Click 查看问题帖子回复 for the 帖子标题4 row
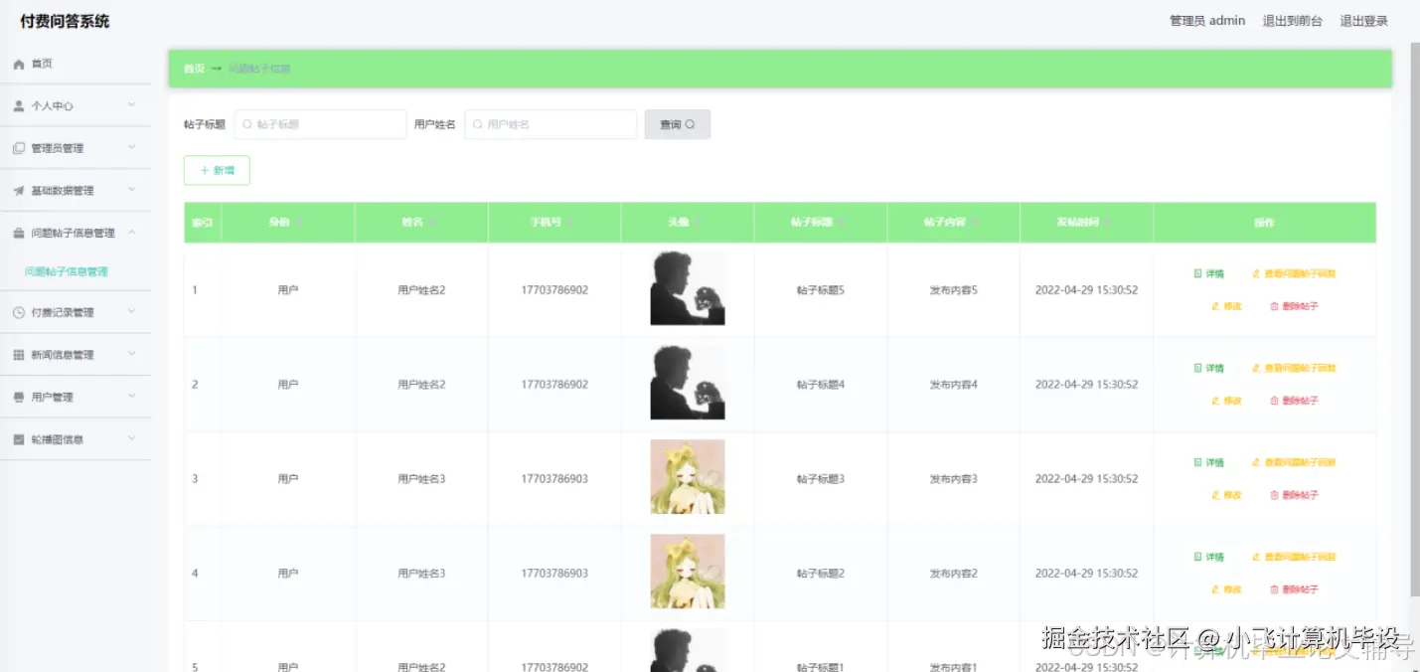 click(x=1294, y=368)
